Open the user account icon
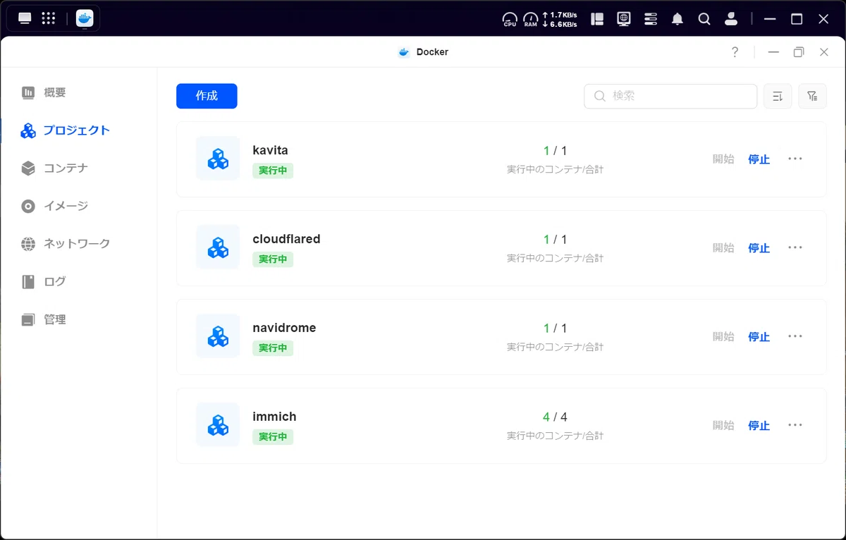The width and height of the screenshot is (846, 540). (731, 19)
